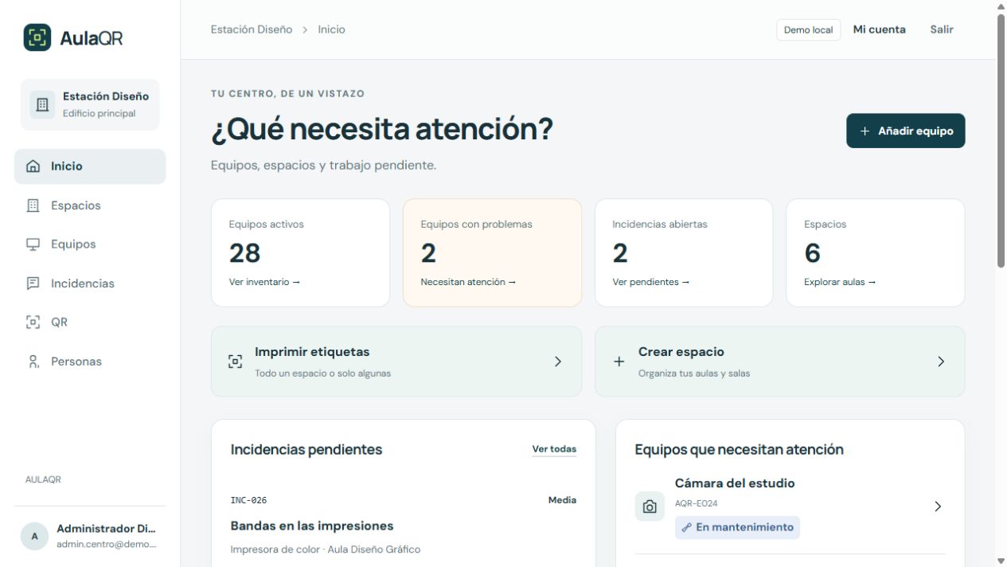
Task: Click the Incidencias abiertas card number
Action: coord(620,253)
